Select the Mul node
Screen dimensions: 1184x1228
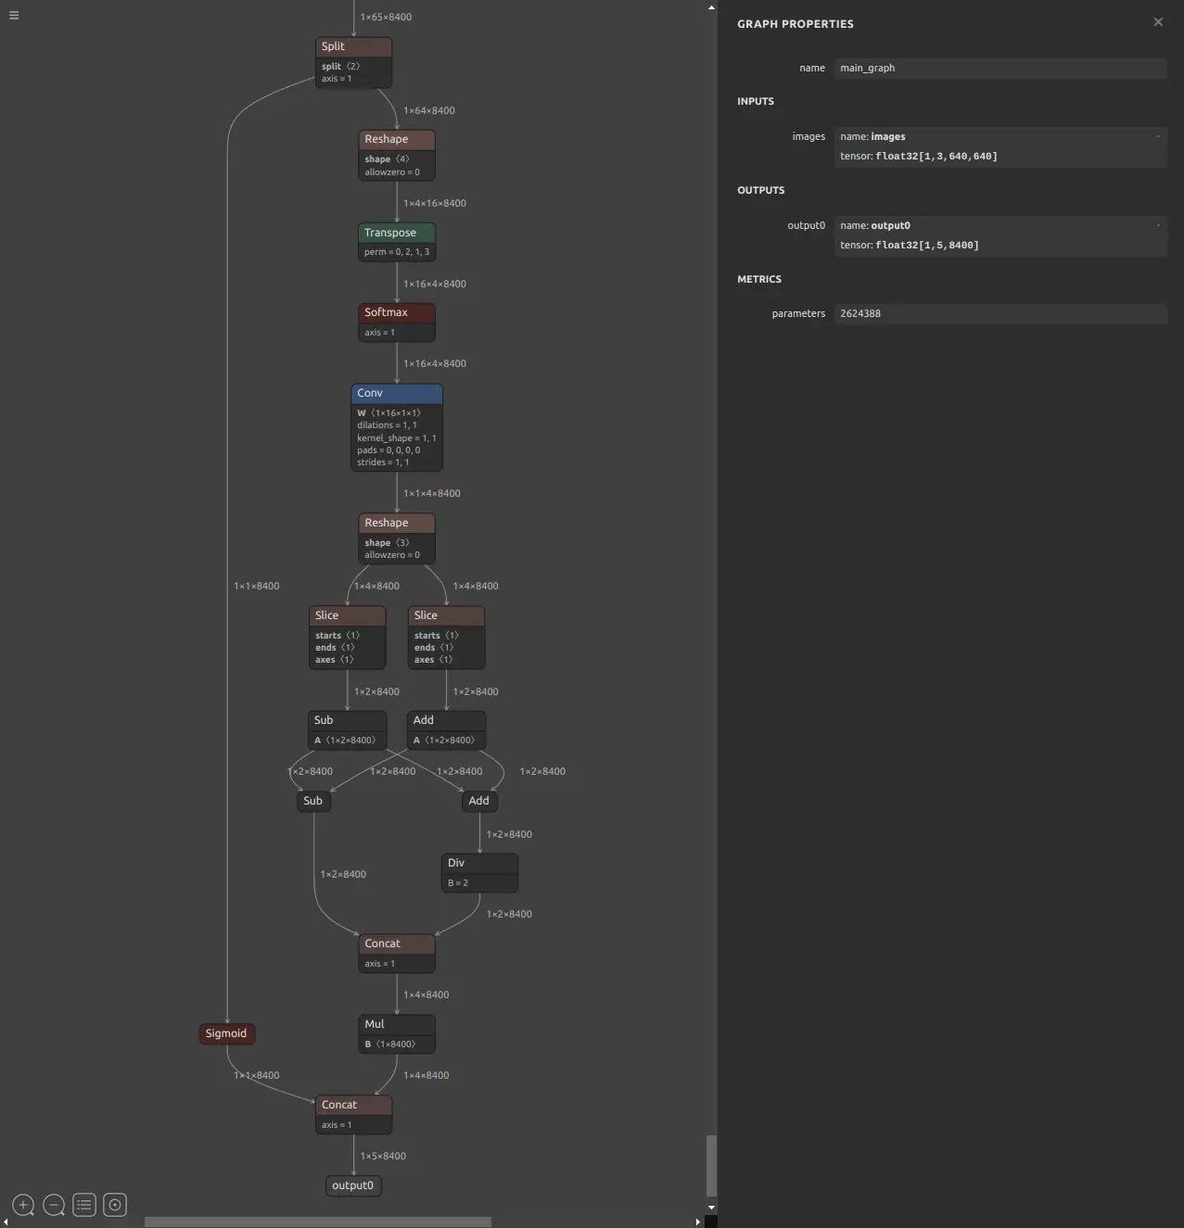(396, 1024)
